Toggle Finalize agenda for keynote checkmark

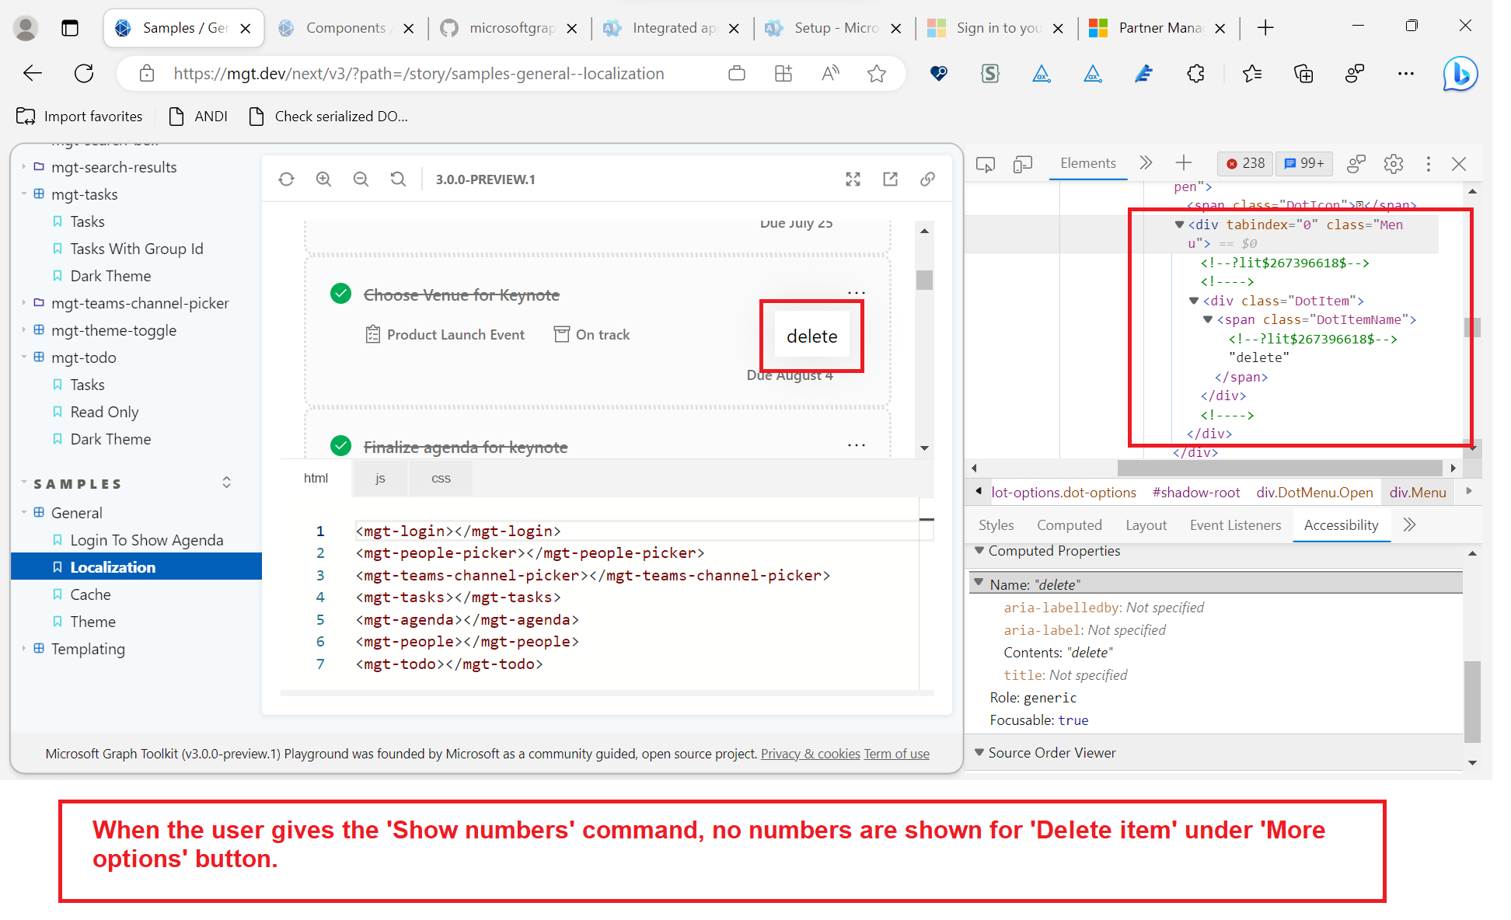[x=340, y=446]
